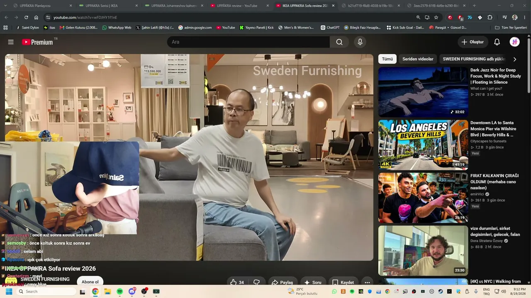The height and width of the screenshot is (298, 531).
Task: Click the video title IKEA UPPAKRA Sofa review 2026
Action: pyautogui.click(x=51, y=269)
